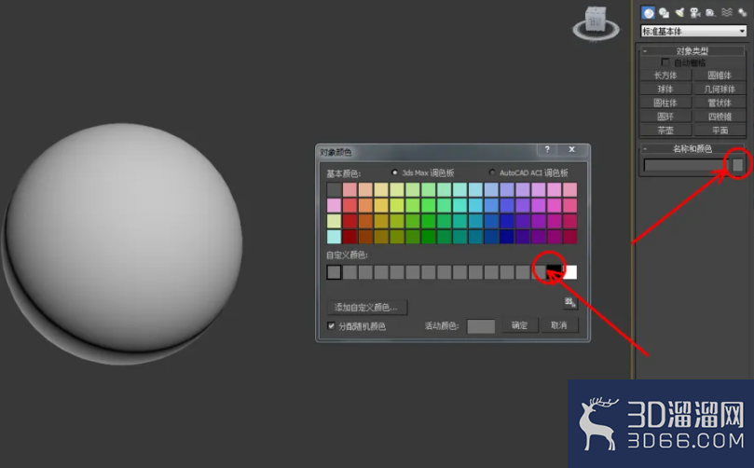754x468 pixels.
Task: Select the 3ds Max 调色板 radio button
Action: click(395, 172)
